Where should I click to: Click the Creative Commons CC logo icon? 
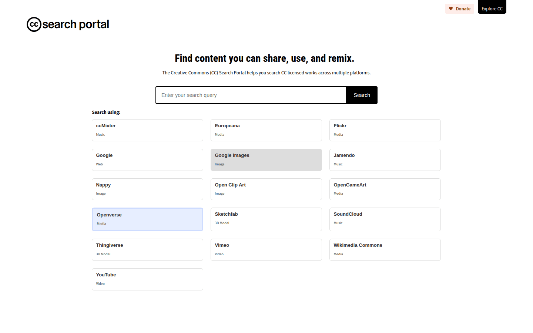(x=34, y=24)
